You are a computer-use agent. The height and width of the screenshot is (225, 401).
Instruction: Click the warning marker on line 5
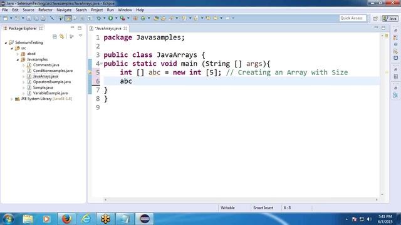(x=90, y=72)
